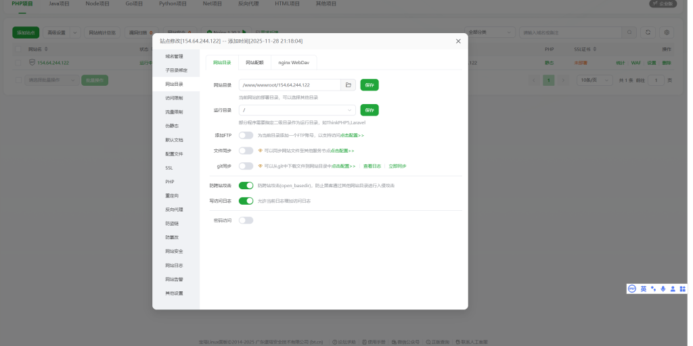Switch to the nginx WebDav tab
Screen dimensions: 693x346
click(x=294, y=62)
